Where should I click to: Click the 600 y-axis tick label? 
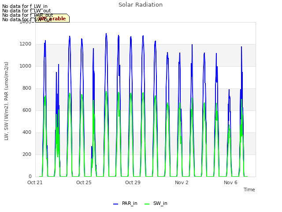pos(27,110)
